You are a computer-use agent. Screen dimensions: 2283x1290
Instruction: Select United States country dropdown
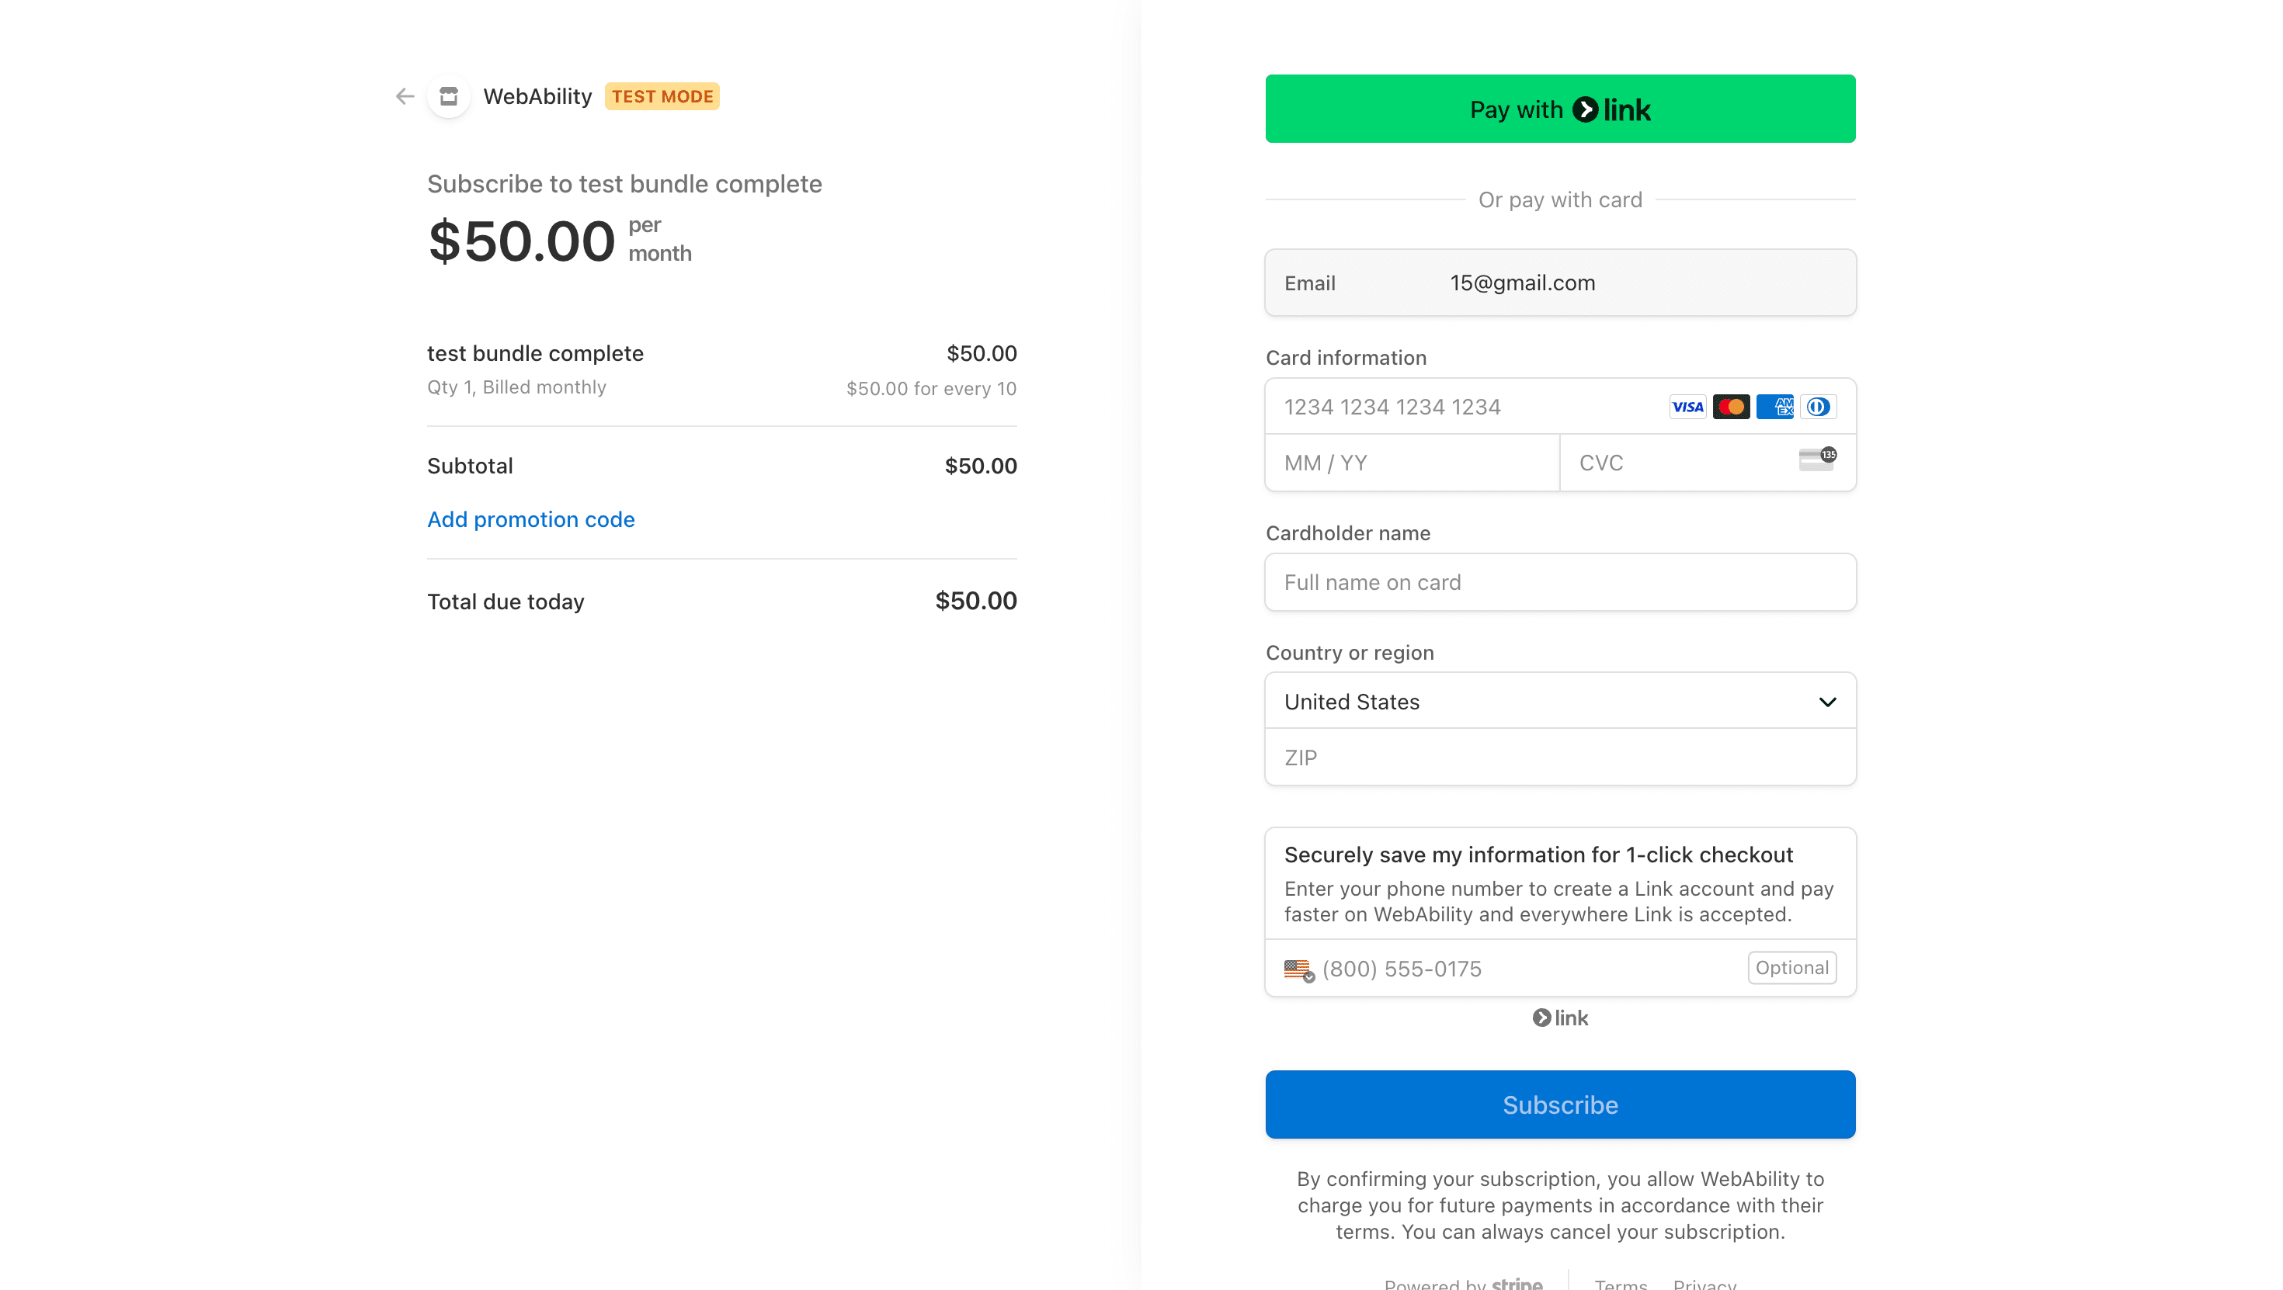click(1560, 702)
